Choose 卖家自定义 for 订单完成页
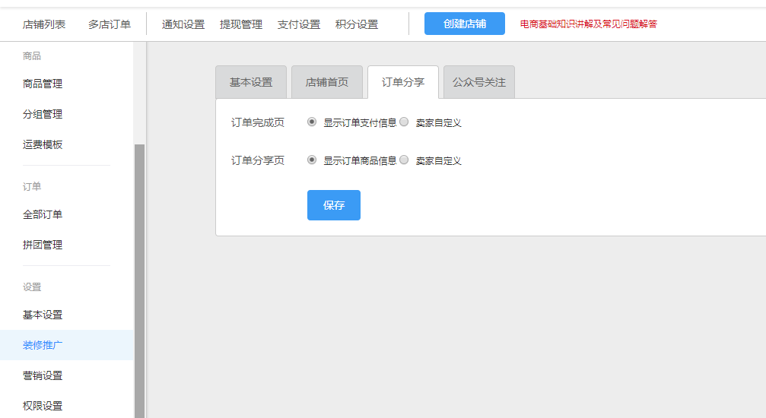 404,122
